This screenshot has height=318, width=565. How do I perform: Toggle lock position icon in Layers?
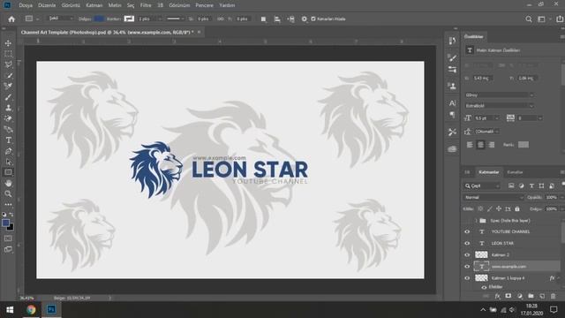point(499,208)
